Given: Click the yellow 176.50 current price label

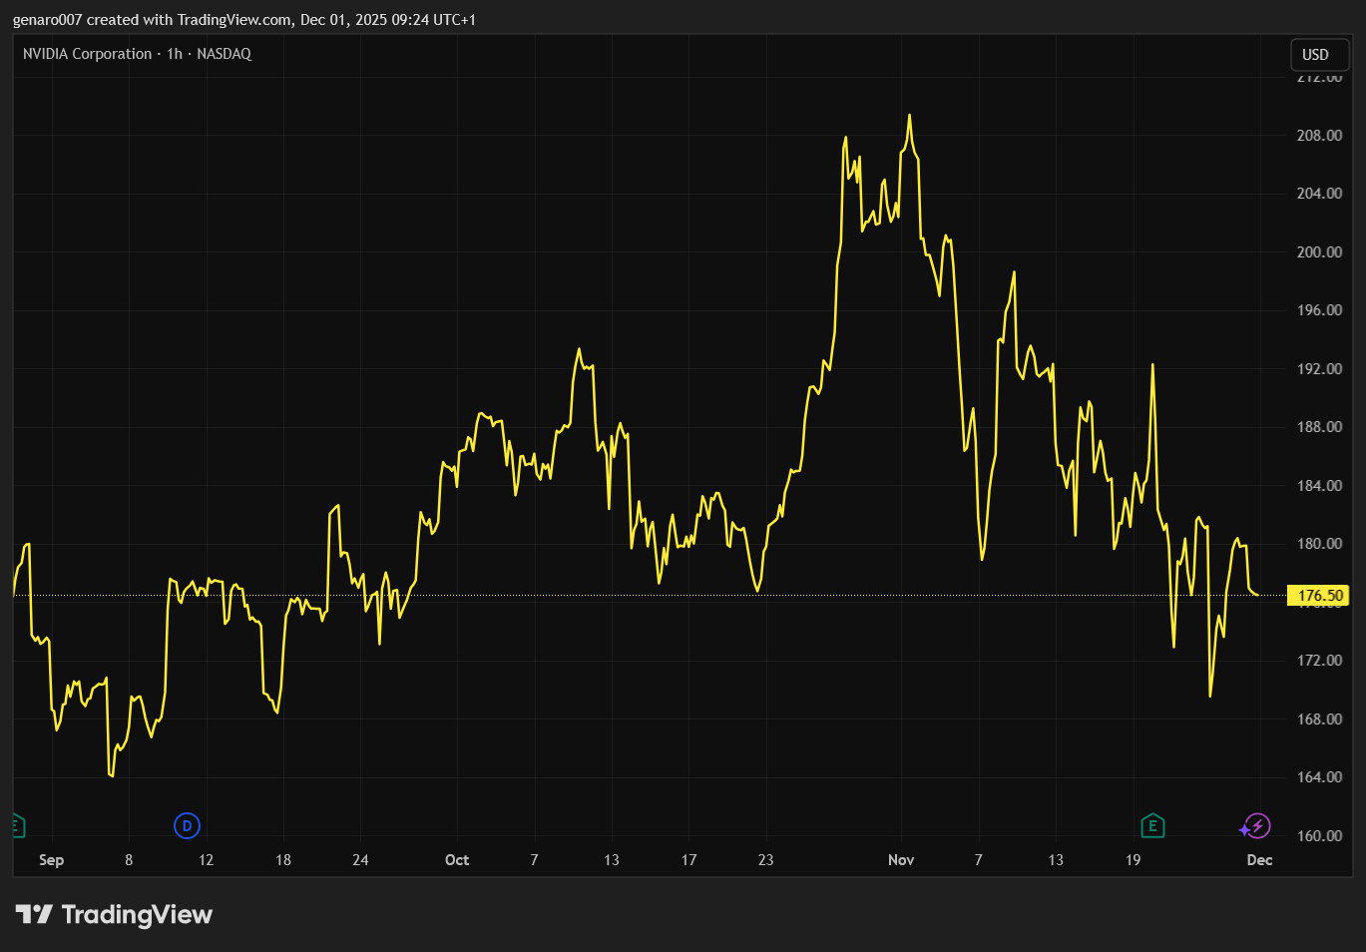Looking at the screenshot, I should [x=1319, y=596].
